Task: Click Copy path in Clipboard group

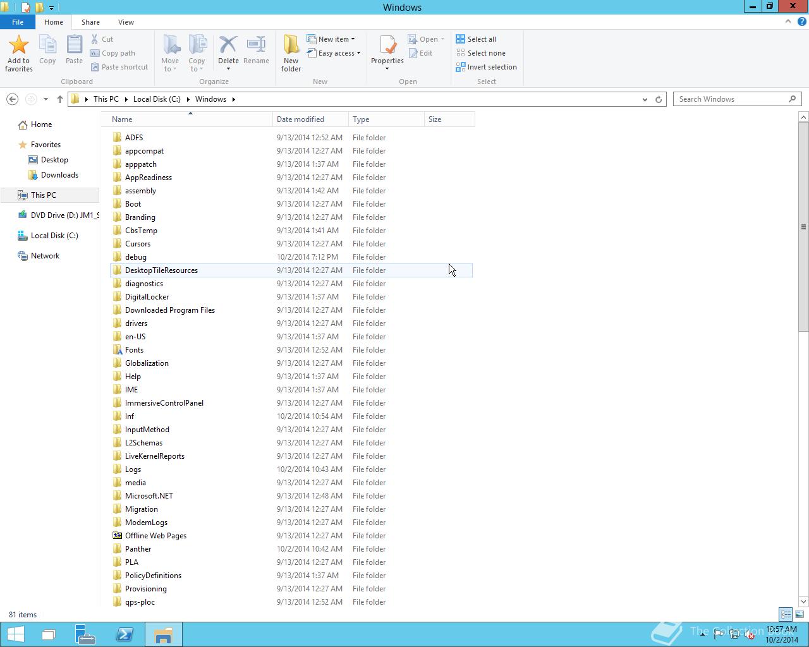Action: [x=113, y=53]
